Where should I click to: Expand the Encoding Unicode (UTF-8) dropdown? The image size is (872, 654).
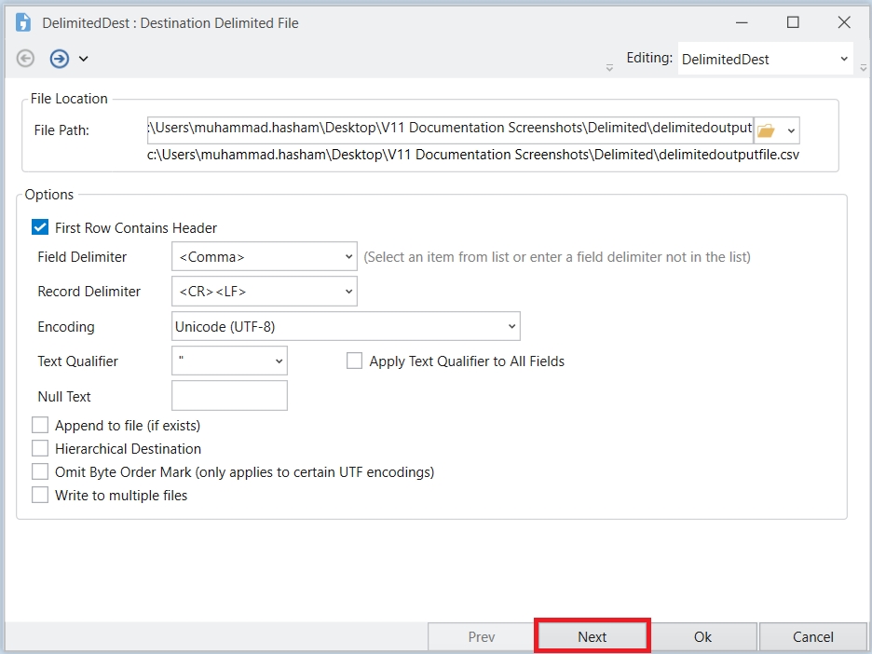[x=346, y=326]
